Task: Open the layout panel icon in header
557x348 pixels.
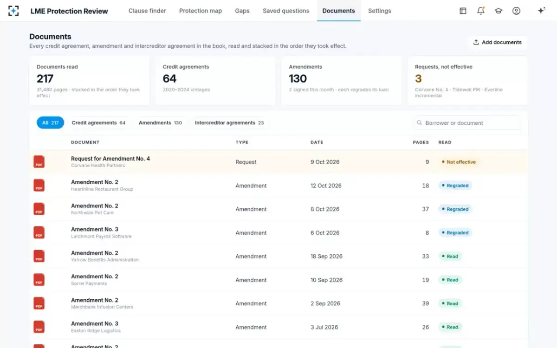Action: 463,11
